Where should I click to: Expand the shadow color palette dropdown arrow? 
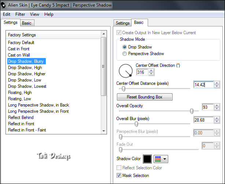[x=165, y=159]
